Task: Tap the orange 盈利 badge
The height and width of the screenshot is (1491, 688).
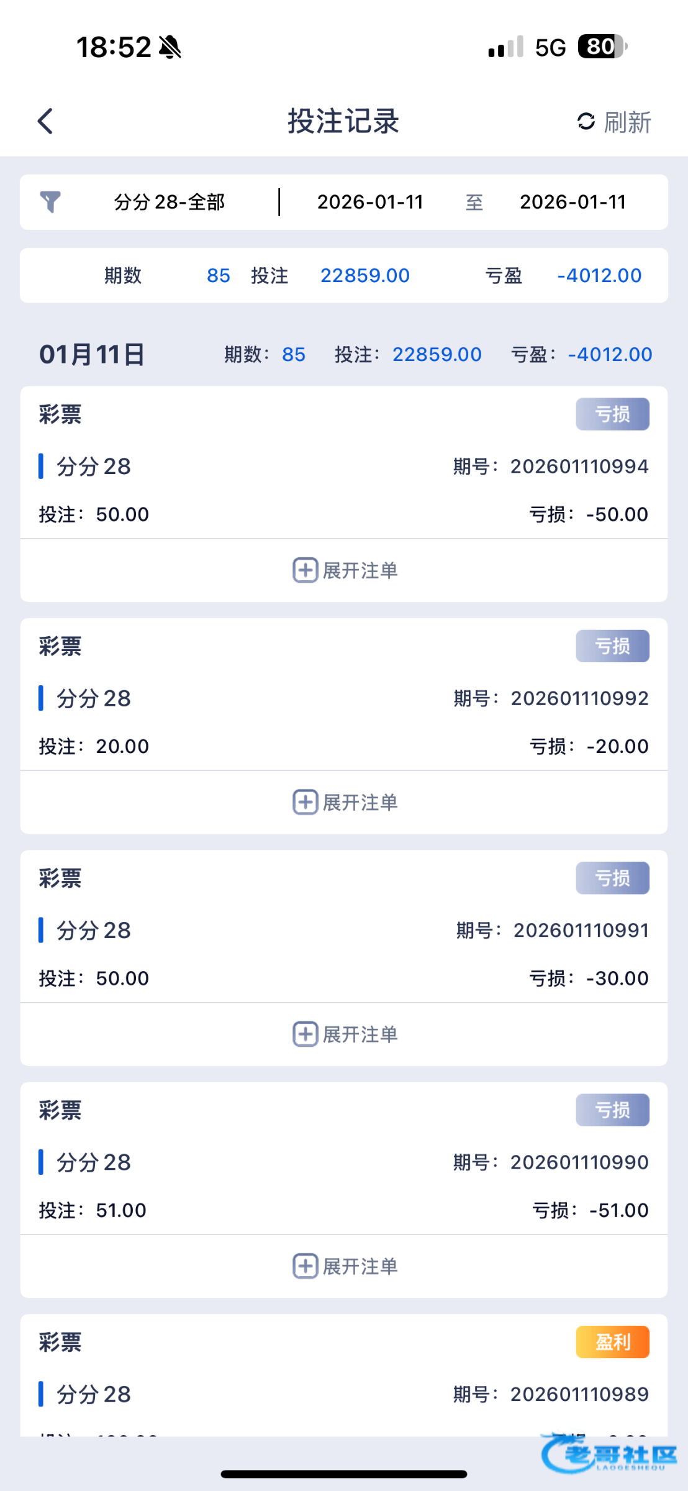Action: (x=612, y=1342)
